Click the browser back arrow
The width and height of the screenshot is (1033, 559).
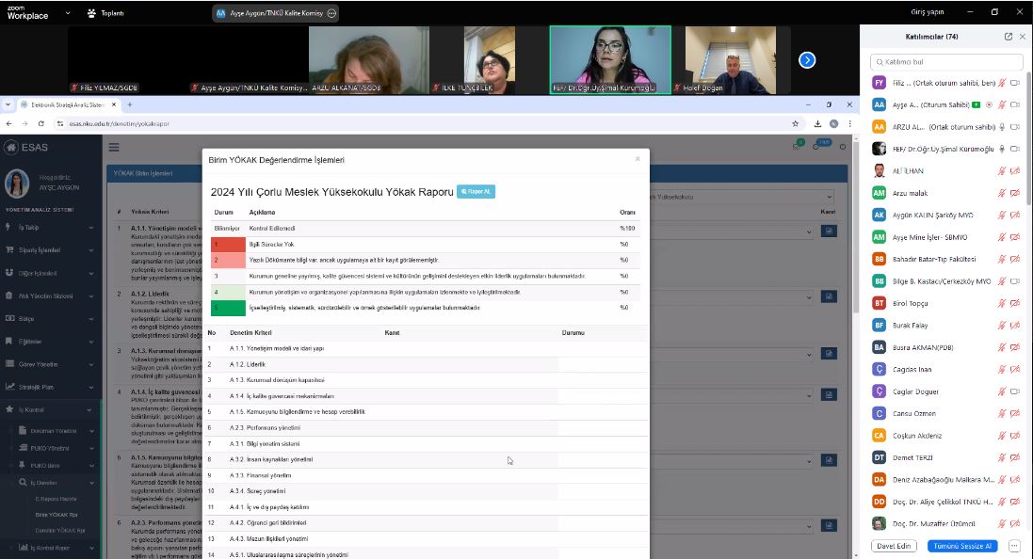coord(8,124)
